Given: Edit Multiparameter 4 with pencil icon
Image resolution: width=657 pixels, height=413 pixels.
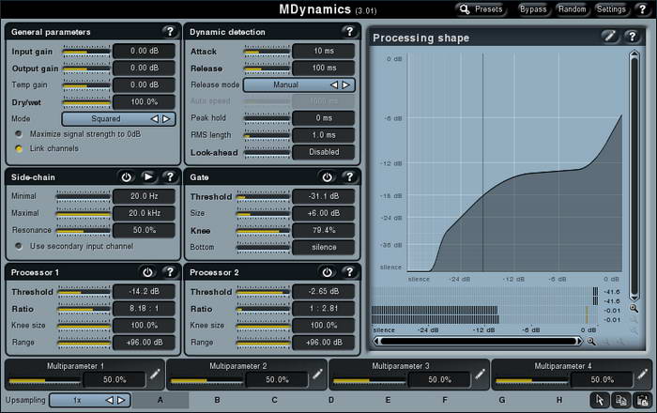Looking at the screenshot, I should [x=642, y=374].
